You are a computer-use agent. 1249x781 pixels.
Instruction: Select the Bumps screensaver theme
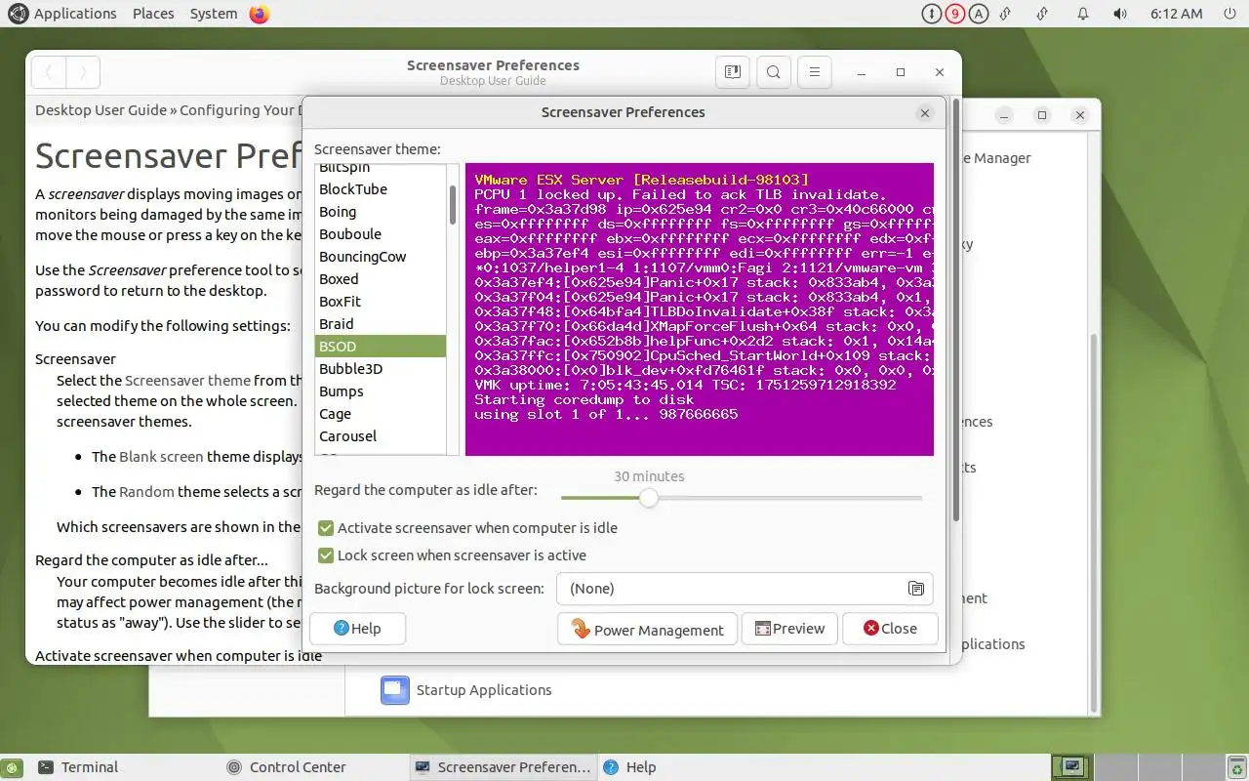(x=381, y=391)
